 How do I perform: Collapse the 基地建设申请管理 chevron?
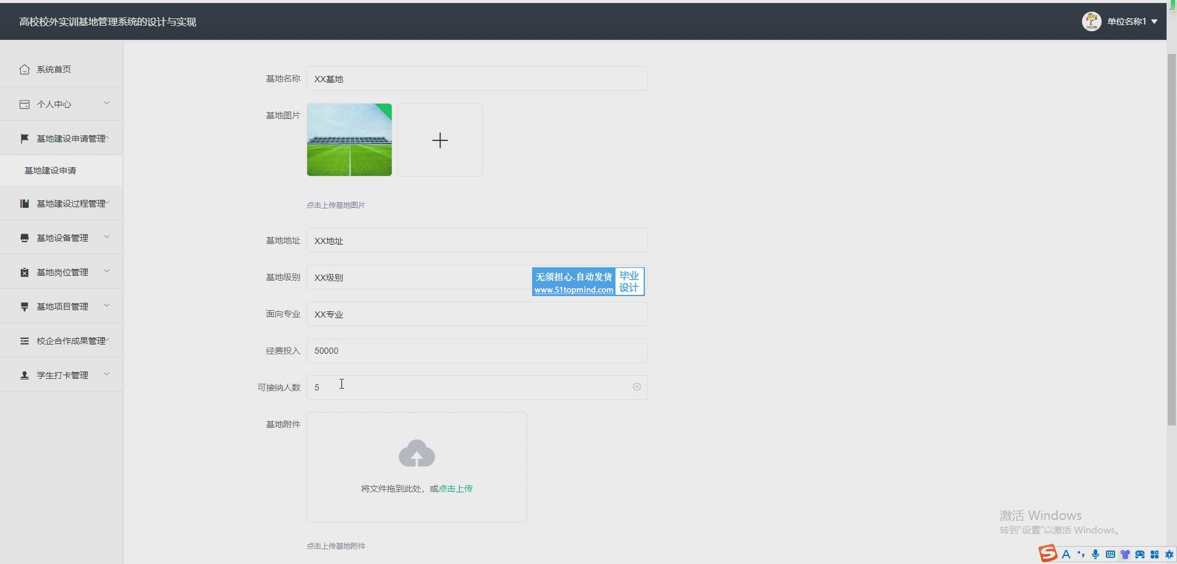pos(108,138)
